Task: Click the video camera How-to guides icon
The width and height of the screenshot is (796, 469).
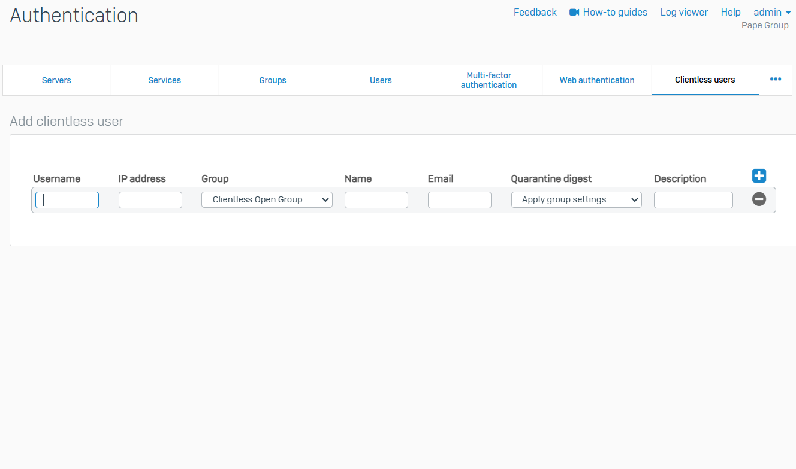Action: 574,13
